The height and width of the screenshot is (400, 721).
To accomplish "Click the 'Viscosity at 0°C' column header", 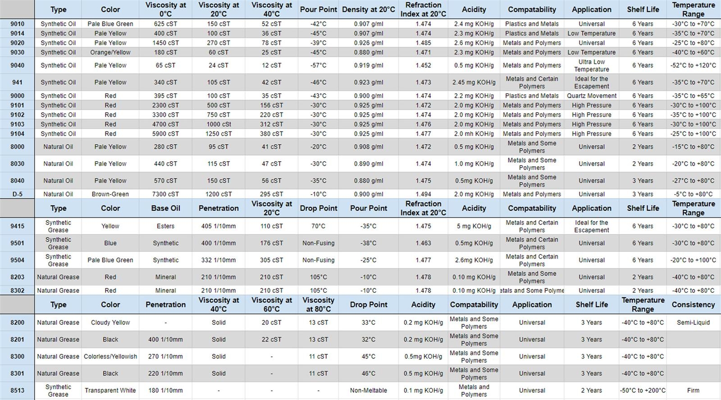I will click(165, 9).
